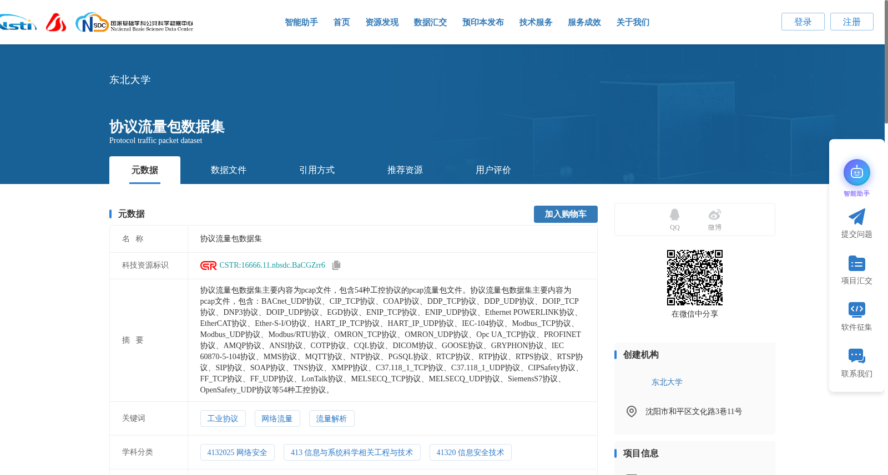Copy the CSTR identifier with the clipboard icon
Viewport: 888px width, 475px height.
pyautogui.click(x=336, y=265)
